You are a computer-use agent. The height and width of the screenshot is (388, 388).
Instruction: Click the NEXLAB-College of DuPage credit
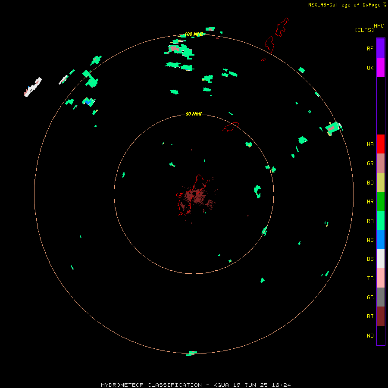(x=344, y=5)
